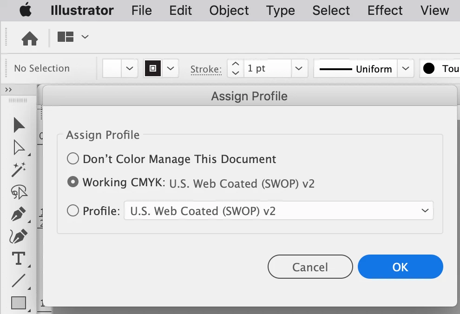Select the Profile radio button
This screenshot has width=460, height=314.
(x=73, y=210)
